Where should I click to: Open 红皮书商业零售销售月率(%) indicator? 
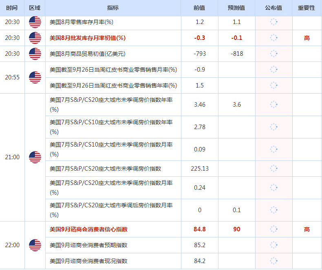[113, 70]
